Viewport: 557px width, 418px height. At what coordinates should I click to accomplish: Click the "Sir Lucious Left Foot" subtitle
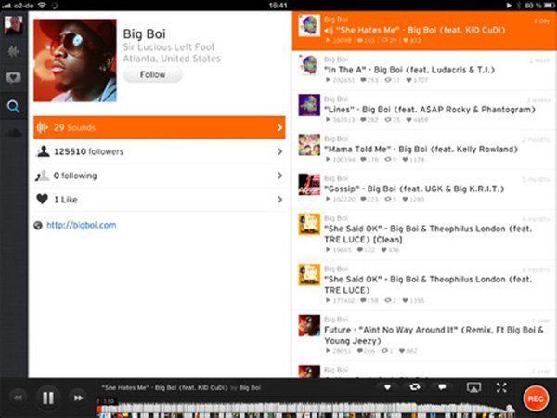(169, 47)
